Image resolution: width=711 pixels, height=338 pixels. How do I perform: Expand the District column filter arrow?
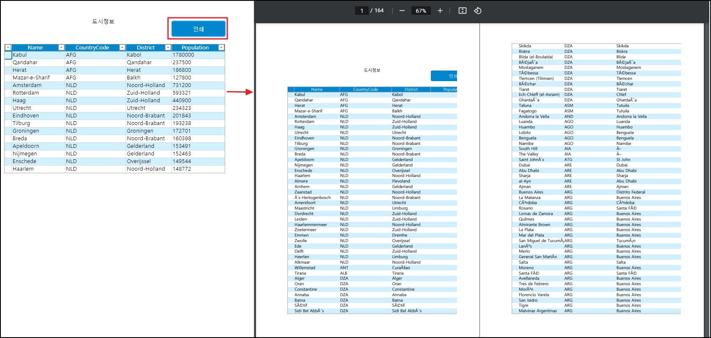pyautogui.click(x=168, y=48)
